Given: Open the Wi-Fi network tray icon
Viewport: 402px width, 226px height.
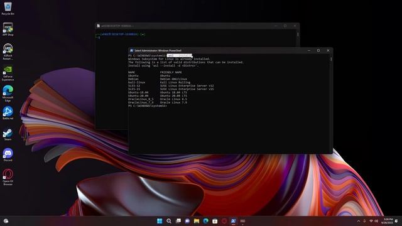Looking at the screenshot, I should pyautogui.click(x=371, y=221).
